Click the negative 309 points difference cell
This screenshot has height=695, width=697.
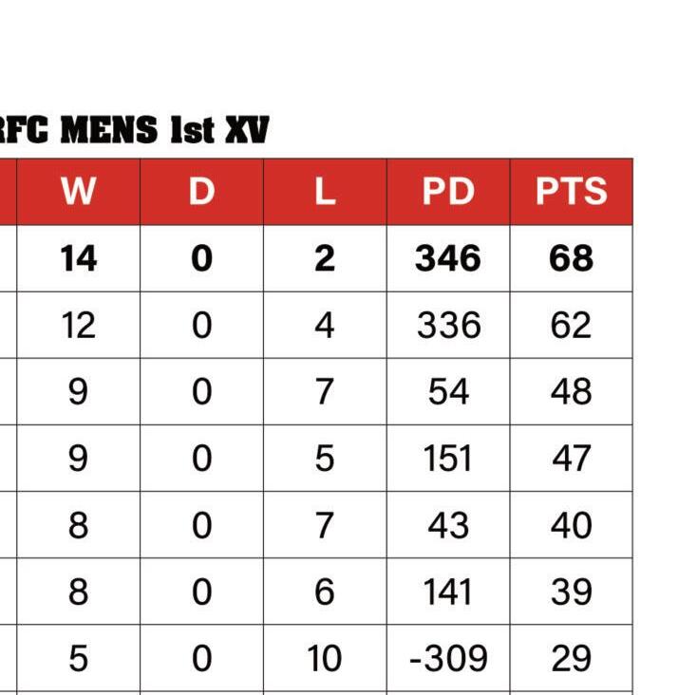(448, 658)
